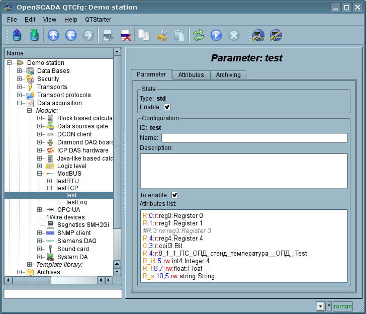Click the save to database toolbar icon
Viewport: 366px width, 314px height.
(x=34, y=35)
